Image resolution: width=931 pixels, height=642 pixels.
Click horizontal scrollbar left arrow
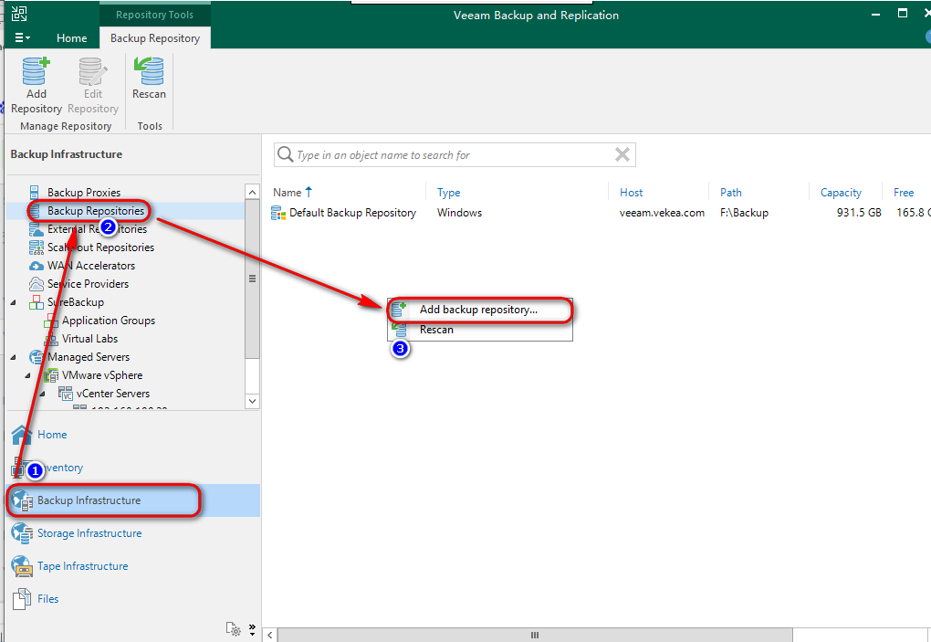tap(269, 635)
